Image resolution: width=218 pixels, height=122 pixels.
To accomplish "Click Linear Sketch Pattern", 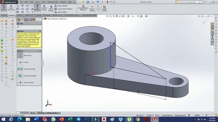I will [x=63, y=9].
